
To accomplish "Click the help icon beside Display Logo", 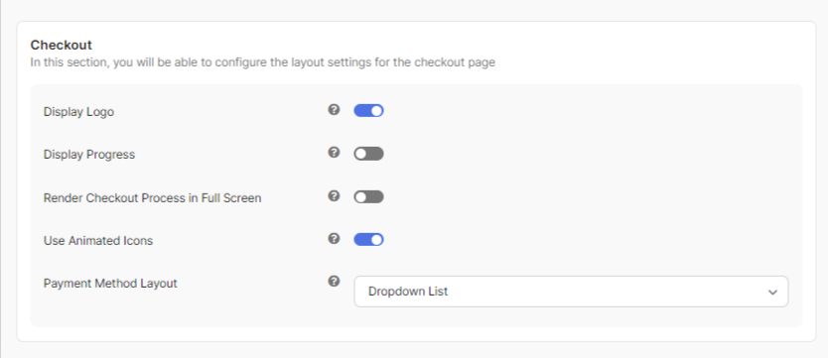I will [334, 110].
